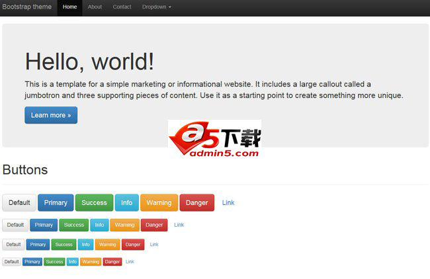The height and width of the screenshot is (279, 430).
Task: Select the second-largest Primary button
Action: [44, 225]
